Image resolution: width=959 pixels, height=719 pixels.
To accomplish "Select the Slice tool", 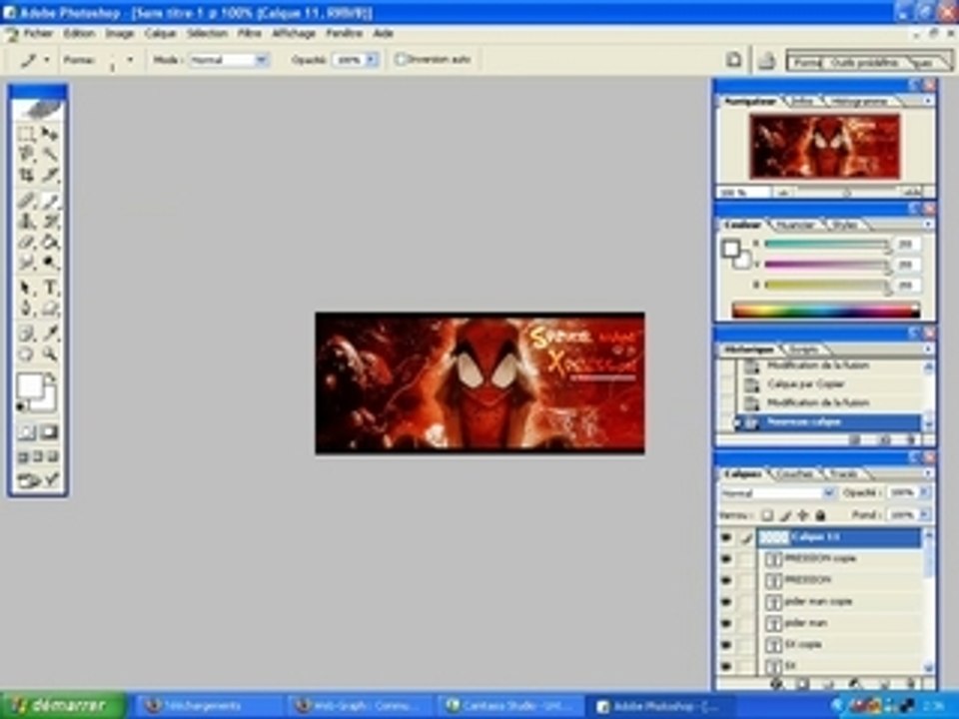I will click(x=50, y=176).
